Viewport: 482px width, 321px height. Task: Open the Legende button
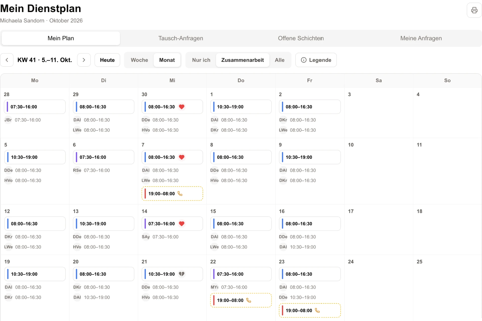click(x=316, y=60)
